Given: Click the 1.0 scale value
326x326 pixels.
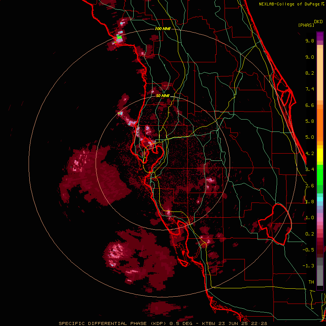Looking at the screenshot, I should (310, 218).
